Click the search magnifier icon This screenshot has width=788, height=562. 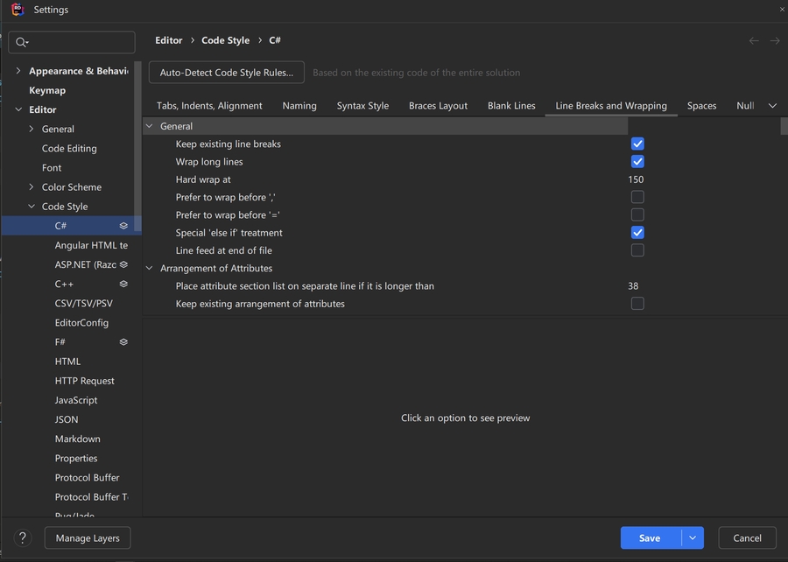pyautogui.click(x=22, y=42)
